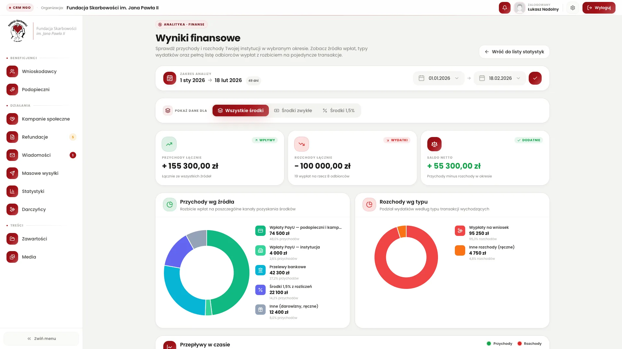Switch to Środki zwykłe

[x=293, y=111]
